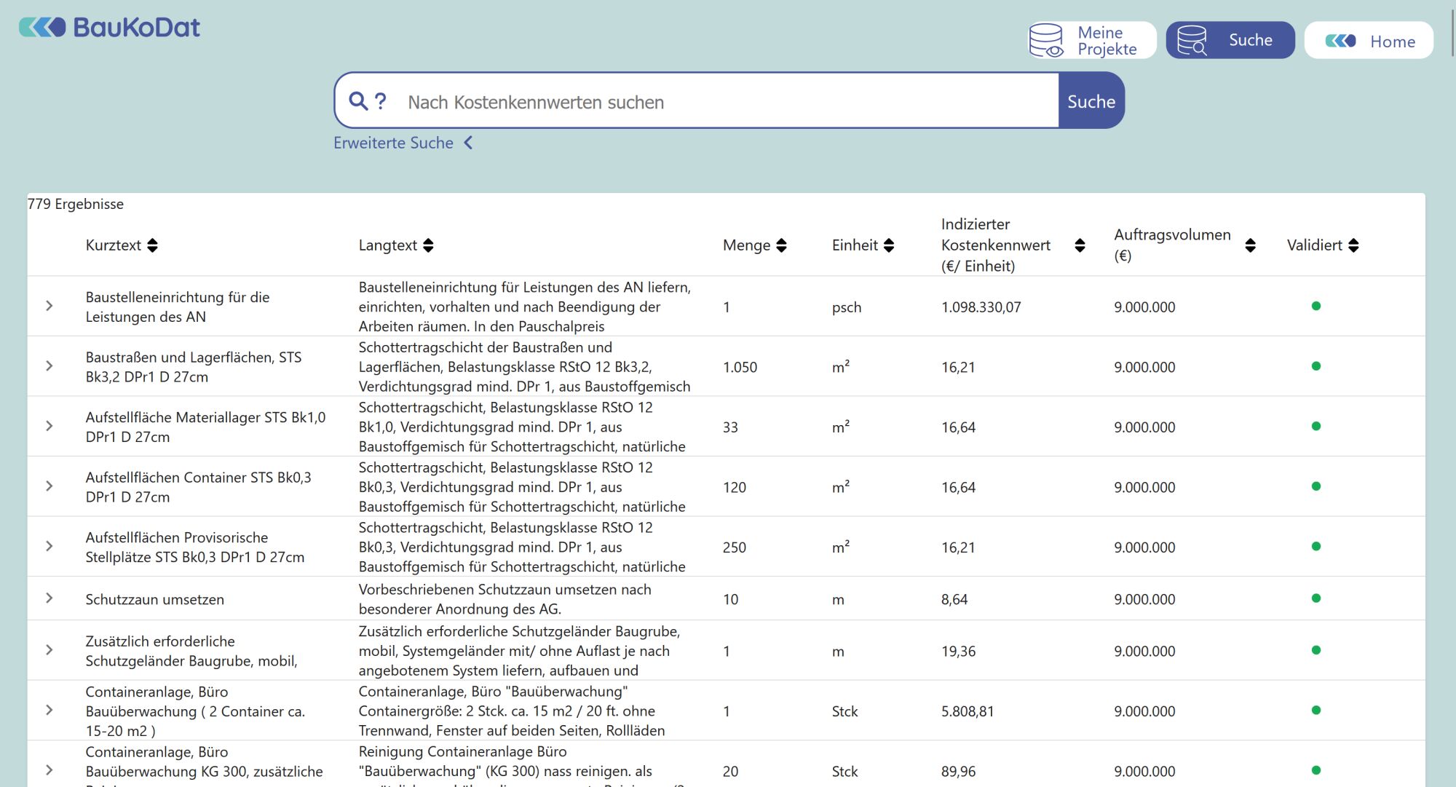1456x787 pixels.
Task: Click the Suche button beside search field
Action: tap(1091, 101)
